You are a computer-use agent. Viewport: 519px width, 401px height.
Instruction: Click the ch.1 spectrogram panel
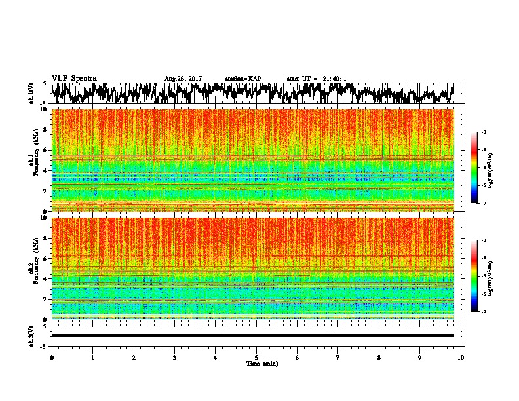pos(253,160)
